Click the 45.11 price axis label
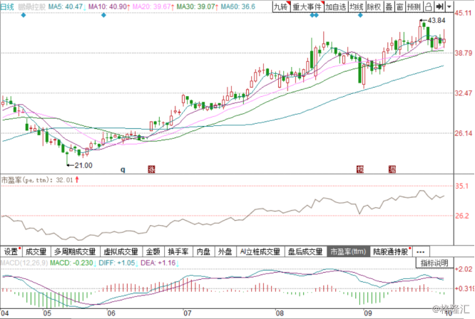 463,13
